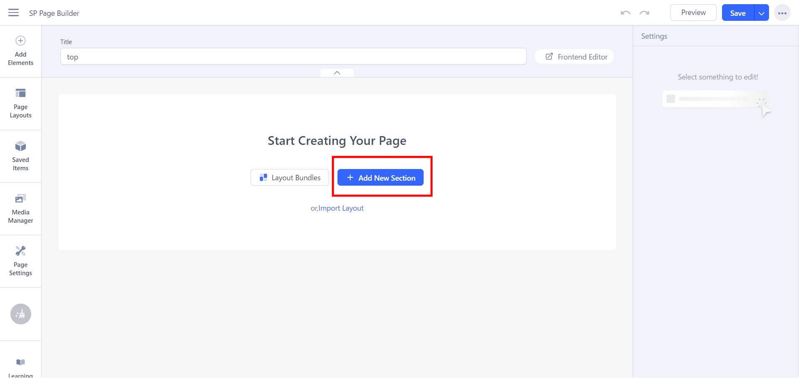
Task: Open the Media Manager
Action: pyautogui.click(x=20, y=209)
